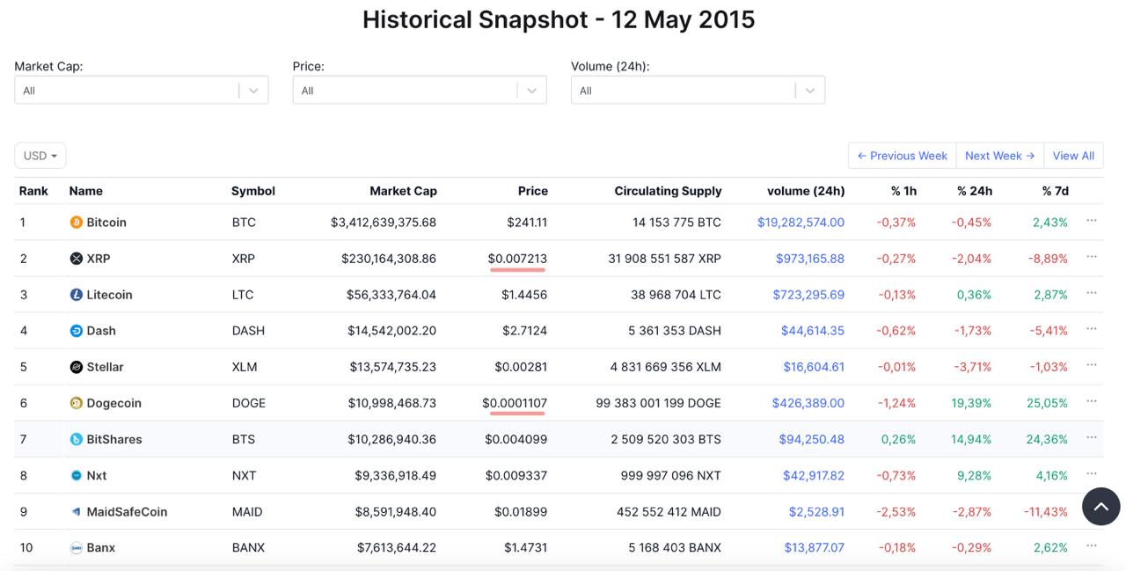
Task: Sort by the Name column header
Action: coord(86,191)
